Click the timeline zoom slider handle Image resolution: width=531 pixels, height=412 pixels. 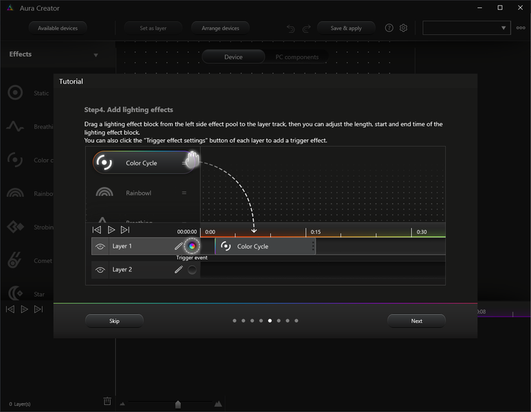click(x=177, y=404)
